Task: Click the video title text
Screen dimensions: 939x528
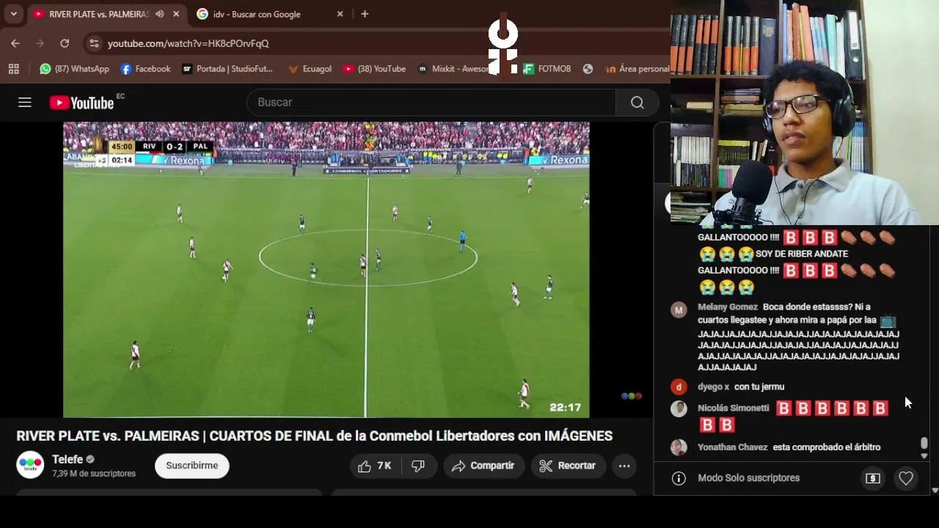Action: [315, 436]
